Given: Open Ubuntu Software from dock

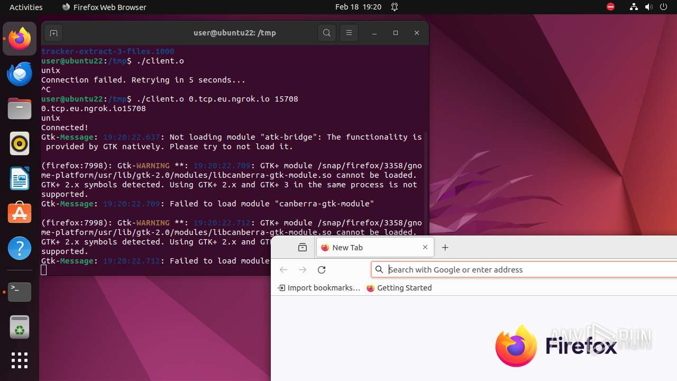Looking at the screenshot, I should coord(20,213).
